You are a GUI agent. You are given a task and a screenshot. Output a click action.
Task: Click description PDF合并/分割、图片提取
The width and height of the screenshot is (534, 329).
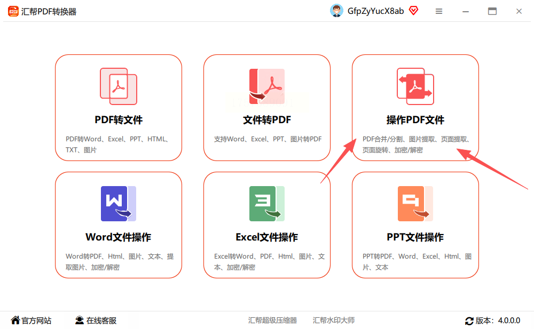pyautogui.click(x=417, y=145)
